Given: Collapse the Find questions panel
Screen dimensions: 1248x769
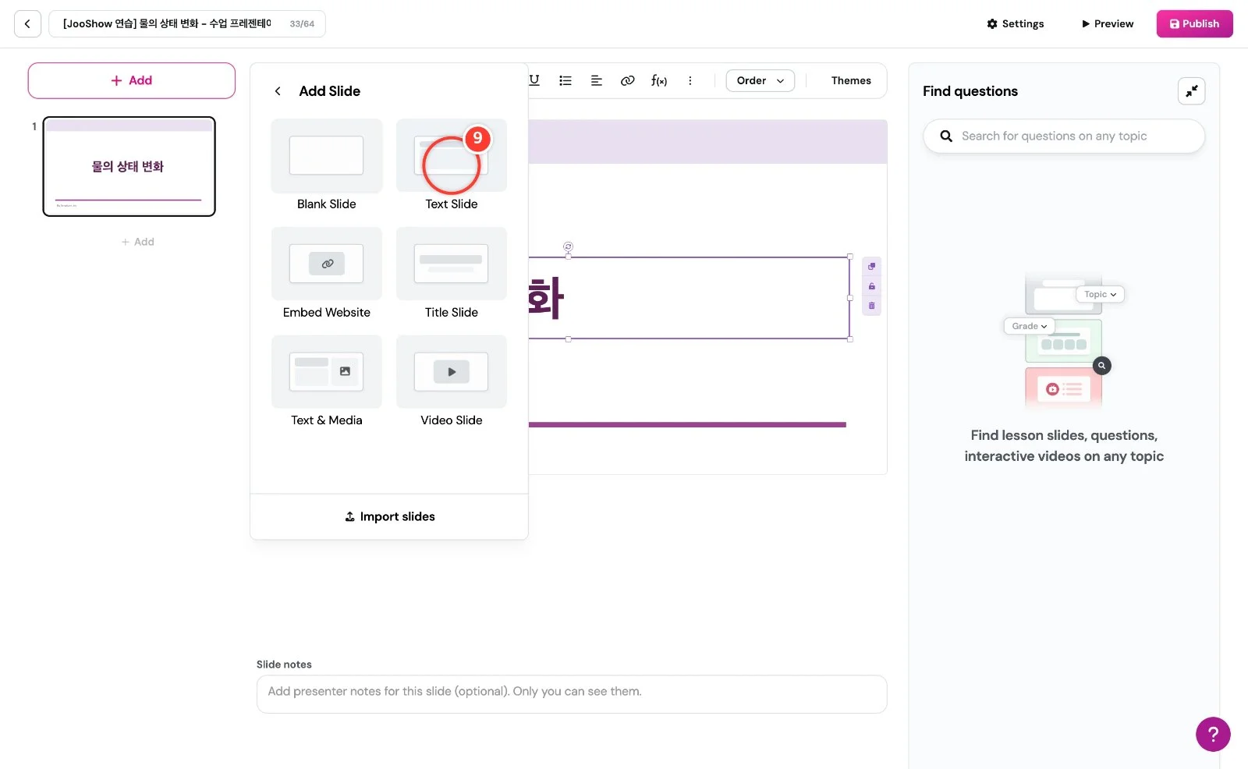Looking at the screenshot, I should tap(1191, 91).
